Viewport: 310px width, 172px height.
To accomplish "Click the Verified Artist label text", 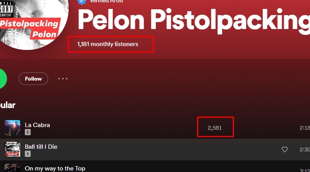I will click(x=107, y=1).
